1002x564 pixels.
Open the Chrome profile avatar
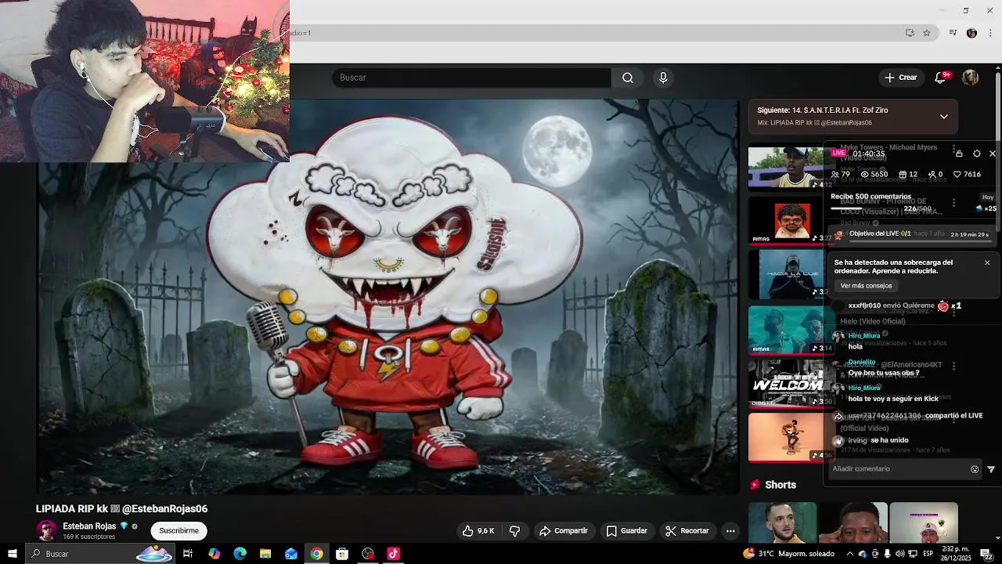click(971, 33)
